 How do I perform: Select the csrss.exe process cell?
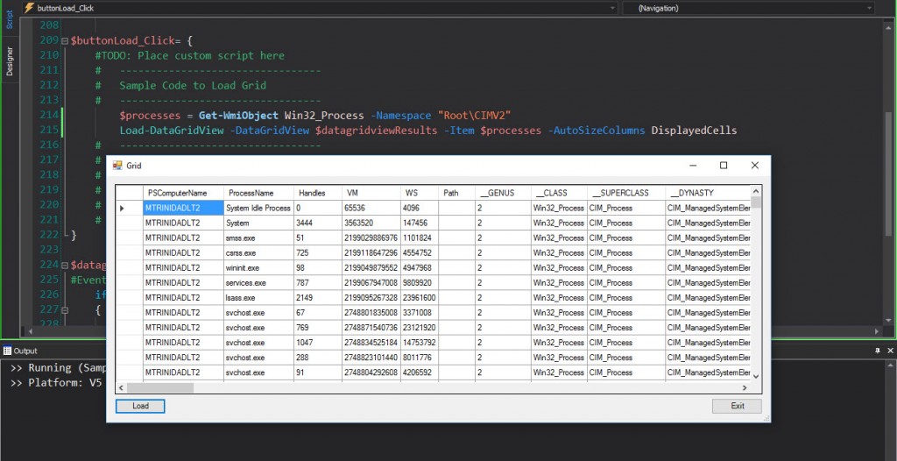258,252
